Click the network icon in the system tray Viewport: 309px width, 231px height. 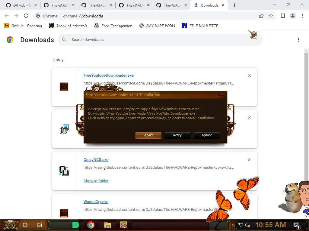coord(241,225)
